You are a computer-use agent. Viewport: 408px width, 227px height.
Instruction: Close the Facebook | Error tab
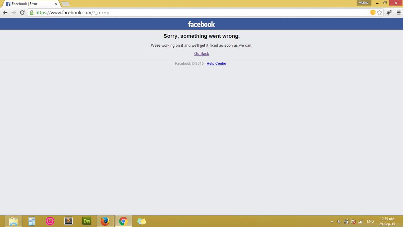[x=56, y=4]
